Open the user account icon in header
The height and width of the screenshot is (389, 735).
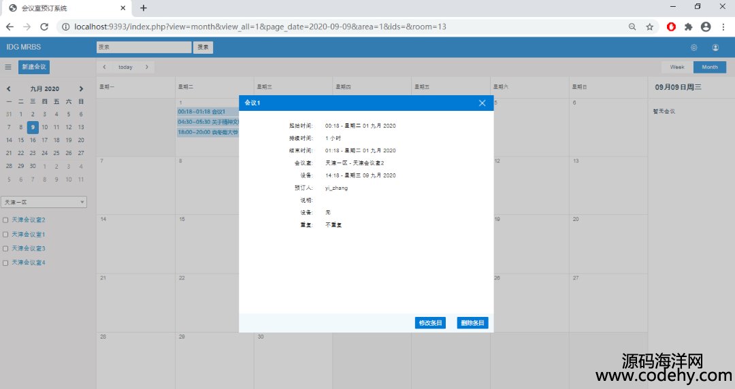(x=715, y=48)
